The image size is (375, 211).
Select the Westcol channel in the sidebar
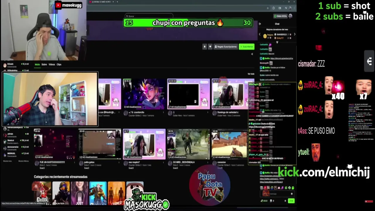16,141
